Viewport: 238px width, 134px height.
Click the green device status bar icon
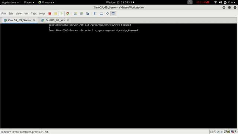pyautogui.click(x=229, y=132)
